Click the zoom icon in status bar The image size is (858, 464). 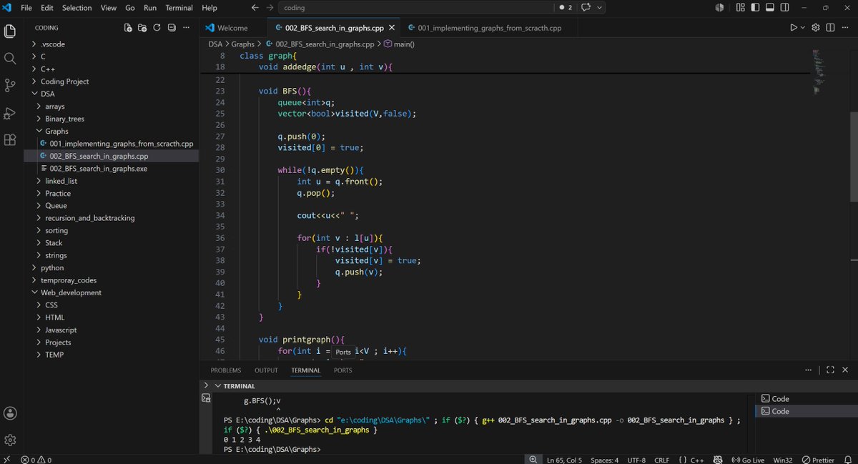click(533, 459)
